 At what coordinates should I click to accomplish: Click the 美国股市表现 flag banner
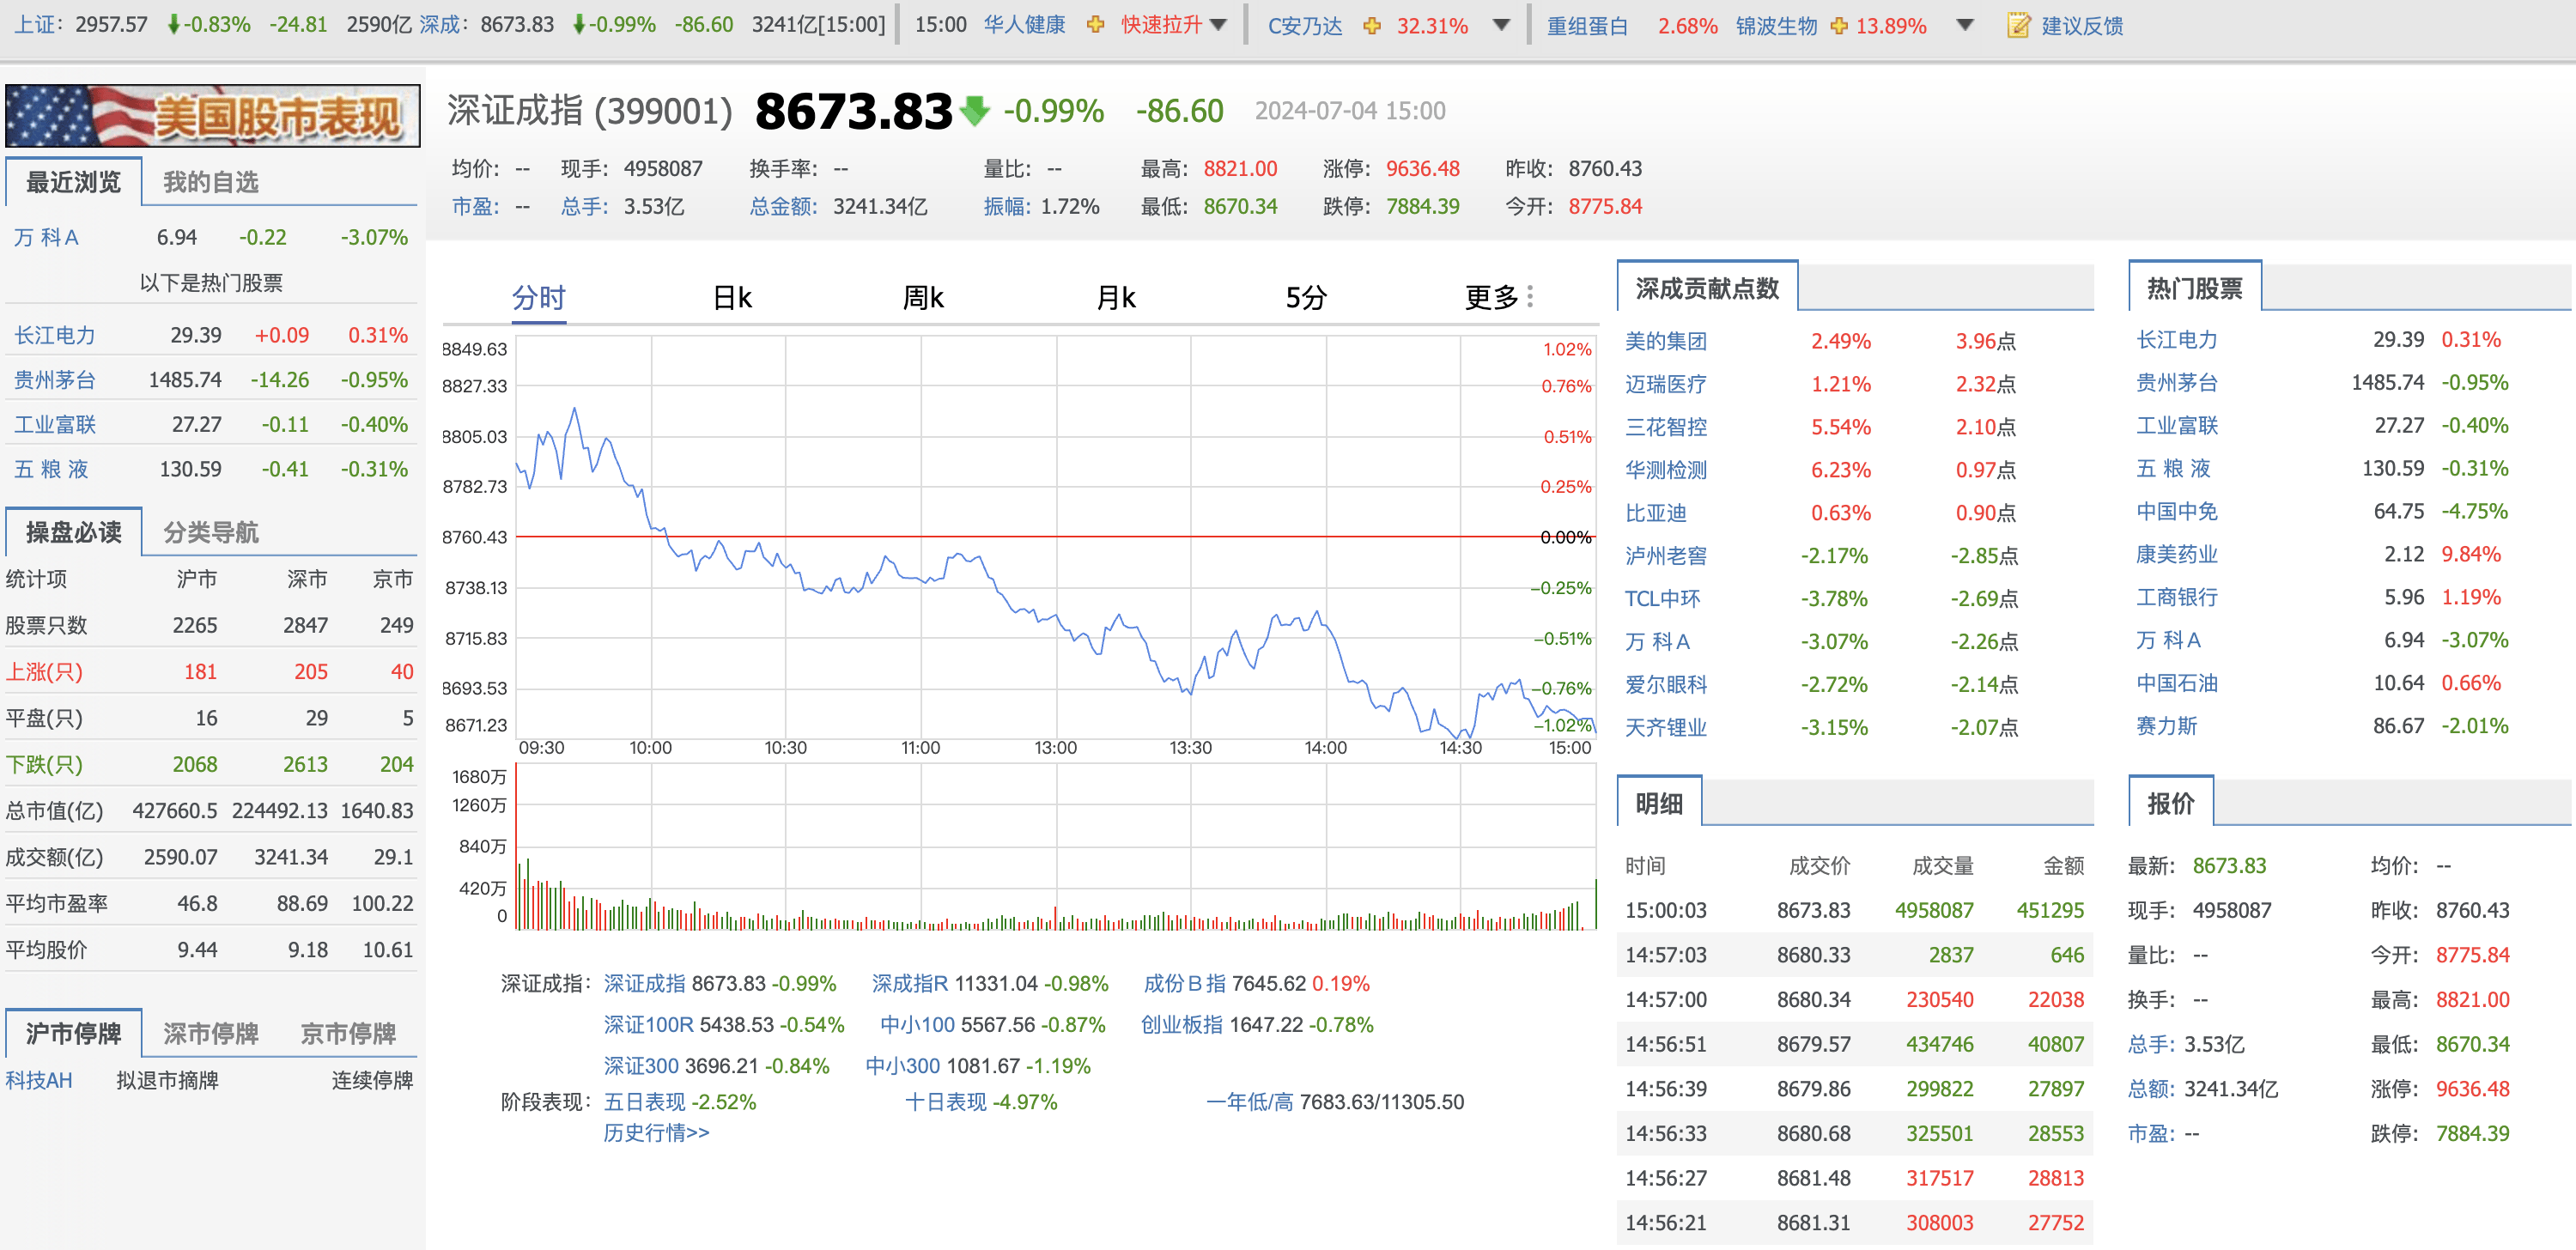click(x=212, y=116)
